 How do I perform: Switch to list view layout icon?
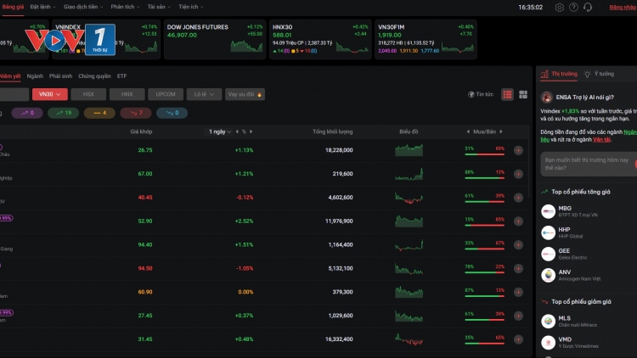(508, 94)
